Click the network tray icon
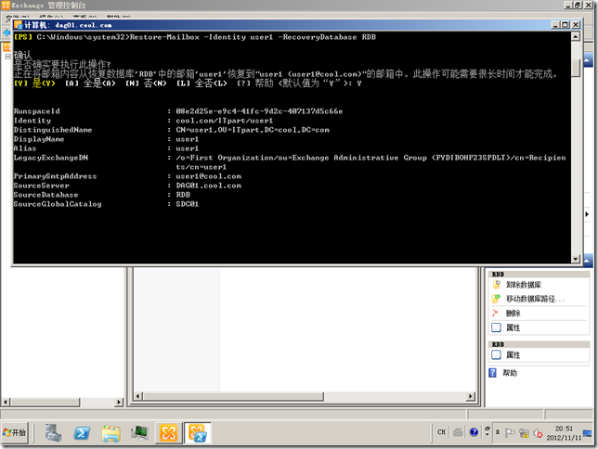This screenshot has width=598, height=449. (524, 433)
